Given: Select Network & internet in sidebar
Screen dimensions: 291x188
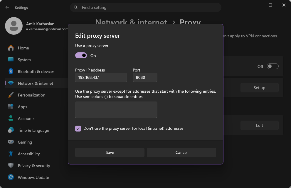Looking at the screenshot, I should pyautogui.click(x=36, y=83).
